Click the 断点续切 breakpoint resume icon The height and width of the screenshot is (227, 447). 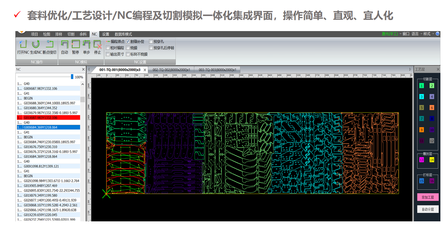coord(50,44)
